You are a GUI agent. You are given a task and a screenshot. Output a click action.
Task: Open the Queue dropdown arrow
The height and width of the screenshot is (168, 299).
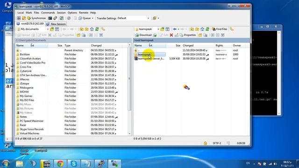[x=93, y=18]
